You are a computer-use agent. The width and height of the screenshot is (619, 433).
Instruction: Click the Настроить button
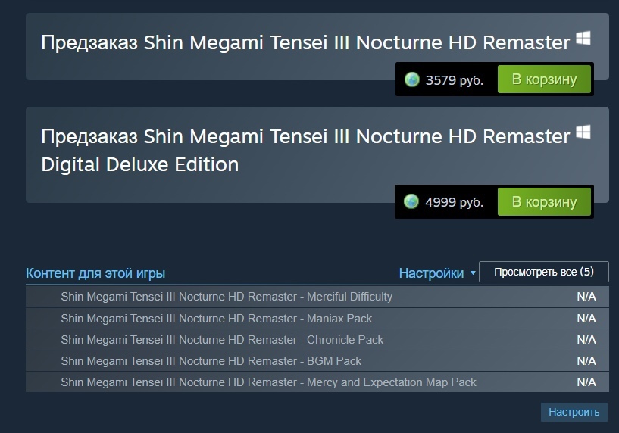pos(574,412)
